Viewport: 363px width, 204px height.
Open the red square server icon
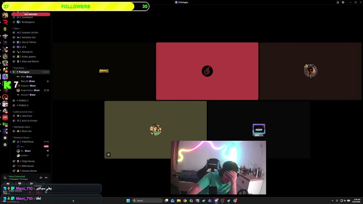coord(5,117)
